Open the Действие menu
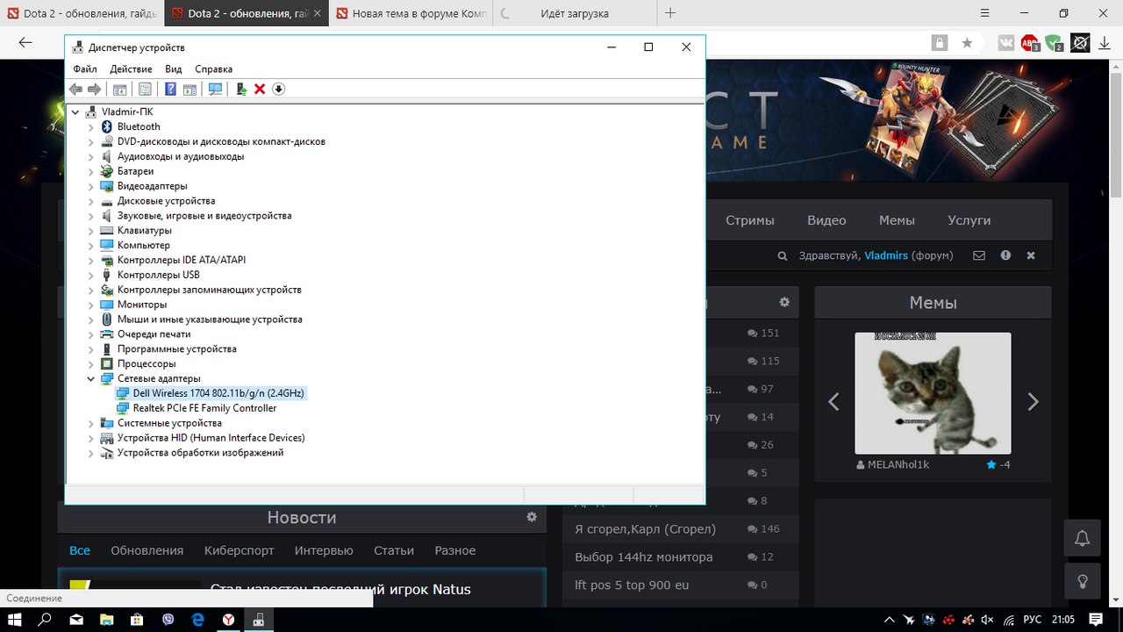The height and width of the screenshot is (632, 1123). point(131,69)
